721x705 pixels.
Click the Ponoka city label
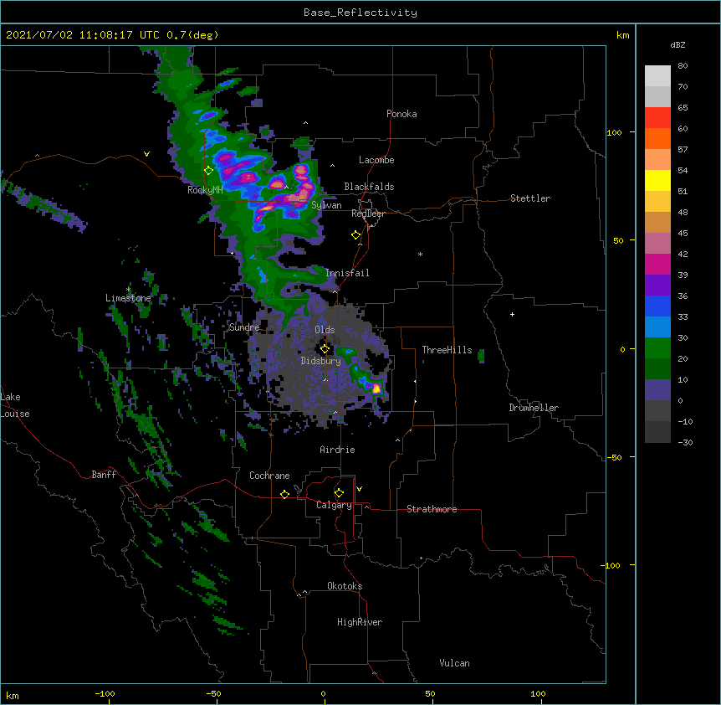pos(401,114)
